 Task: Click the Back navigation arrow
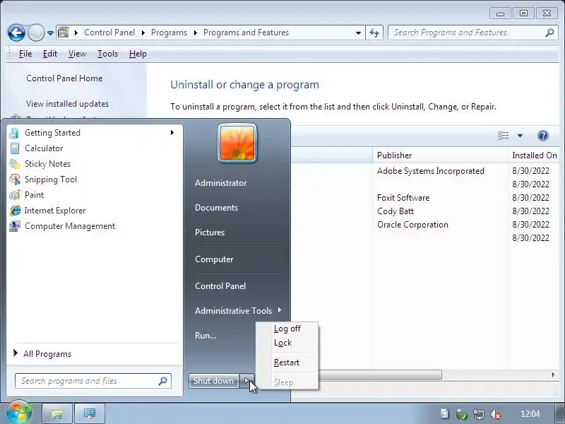tap(16, 33)
